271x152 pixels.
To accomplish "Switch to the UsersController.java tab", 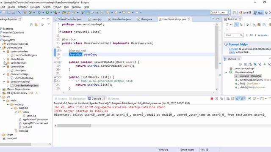I will (68, 19).
